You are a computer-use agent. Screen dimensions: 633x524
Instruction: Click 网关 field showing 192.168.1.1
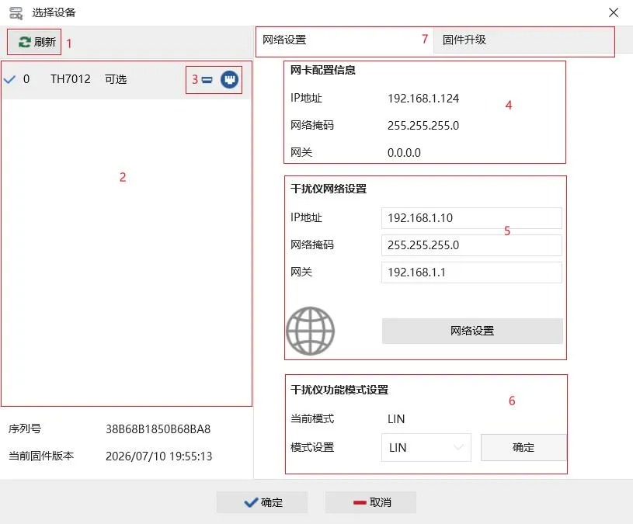[471, 272]
